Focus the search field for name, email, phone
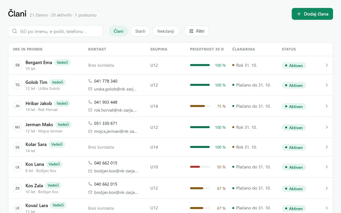 (x=55, y=31)
